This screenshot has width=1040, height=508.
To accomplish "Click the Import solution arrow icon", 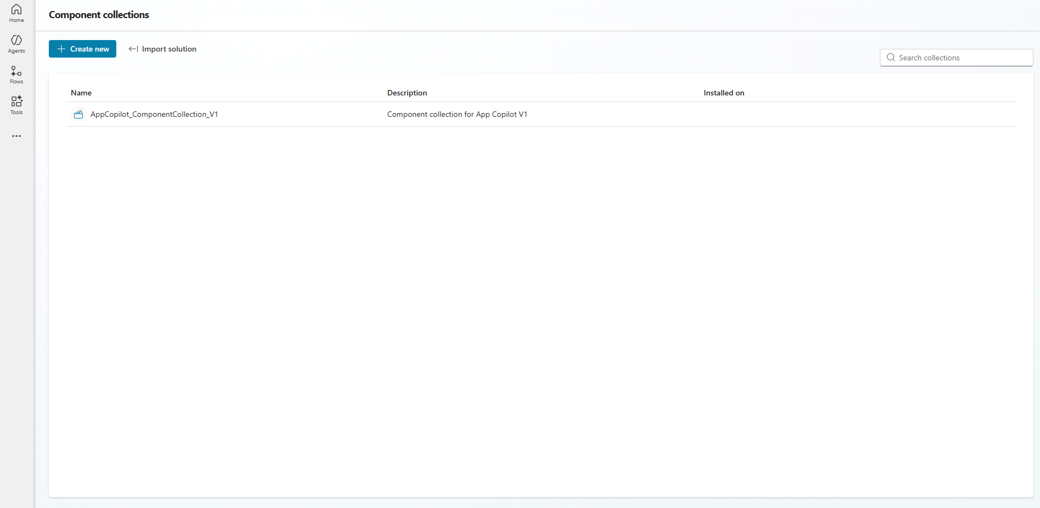I will coord(133,49).
